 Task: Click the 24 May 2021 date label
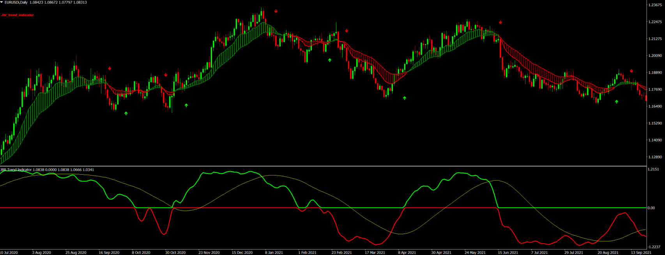tap(475, 253)
